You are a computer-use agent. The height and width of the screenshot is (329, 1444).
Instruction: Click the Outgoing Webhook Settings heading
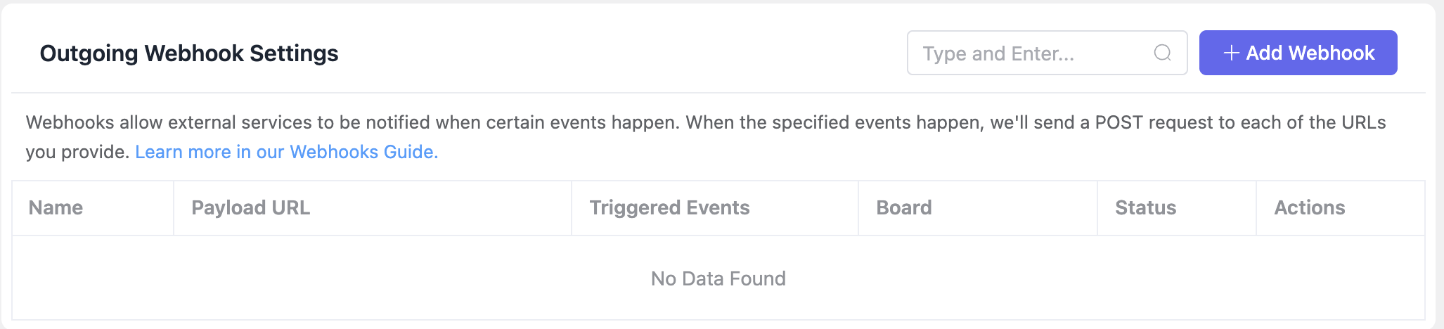[189, 53]
